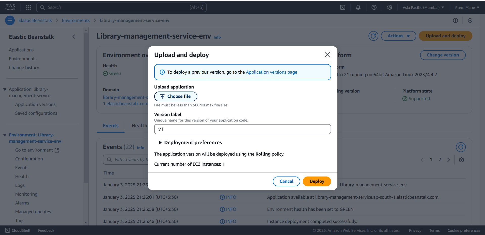Toggle the side navigation hamburger menu
The height and width of the screenshot is (235, 485).
[10, 20]
